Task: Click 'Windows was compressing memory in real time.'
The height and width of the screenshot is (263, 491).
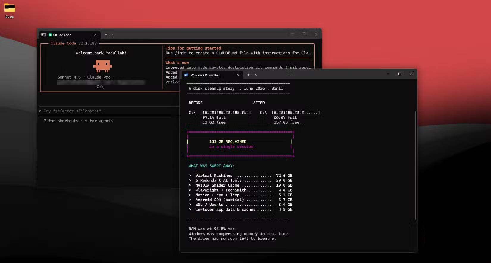Action: point(239,234)
